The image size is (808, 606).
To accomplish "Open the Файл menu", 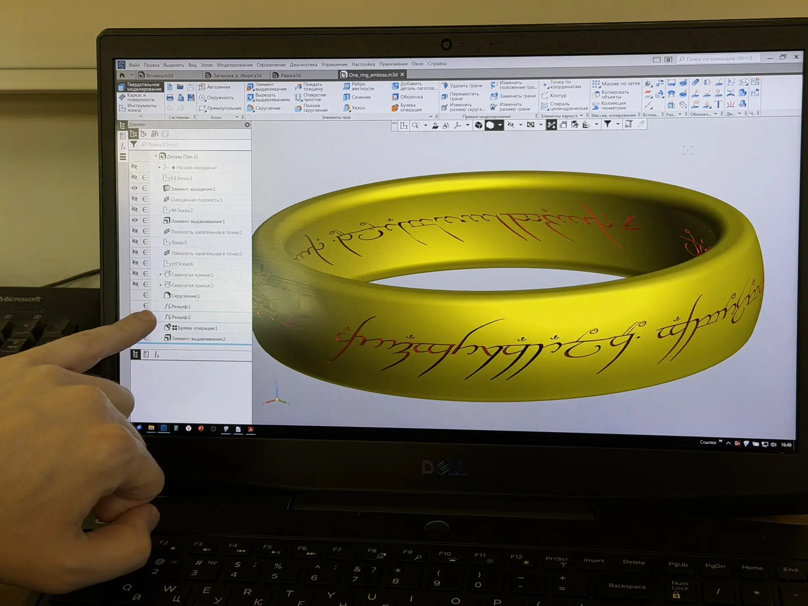I will click(134, 65).
